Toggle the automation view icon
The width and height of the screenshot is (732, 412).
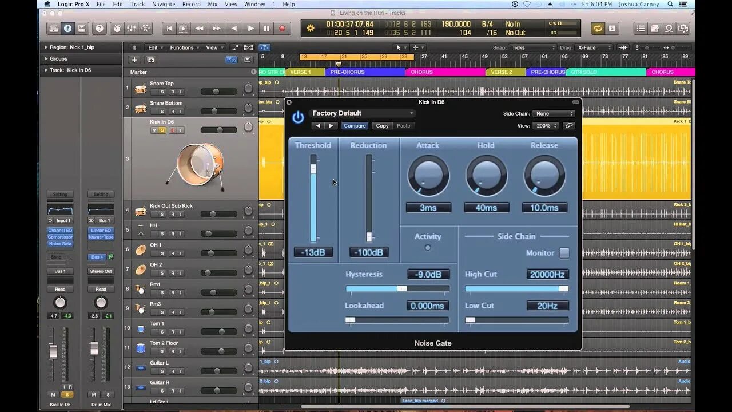(236, 47)
